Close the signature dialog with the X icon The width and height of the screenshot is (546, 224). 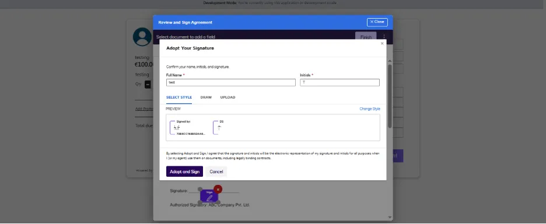(x=382, y=44)
